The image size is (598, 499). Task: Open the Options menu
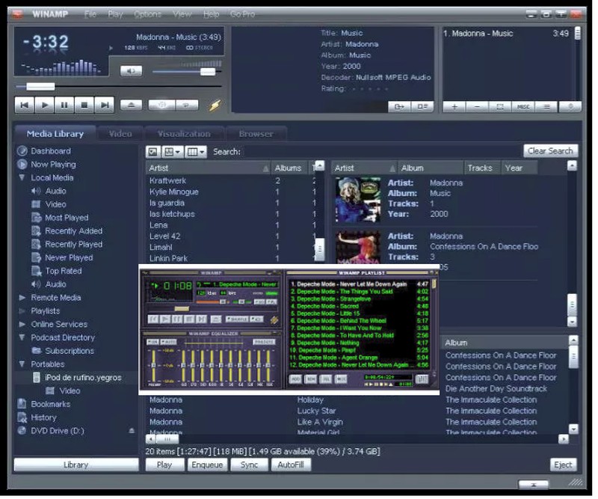pyautogui.click(x=147, y=14)
